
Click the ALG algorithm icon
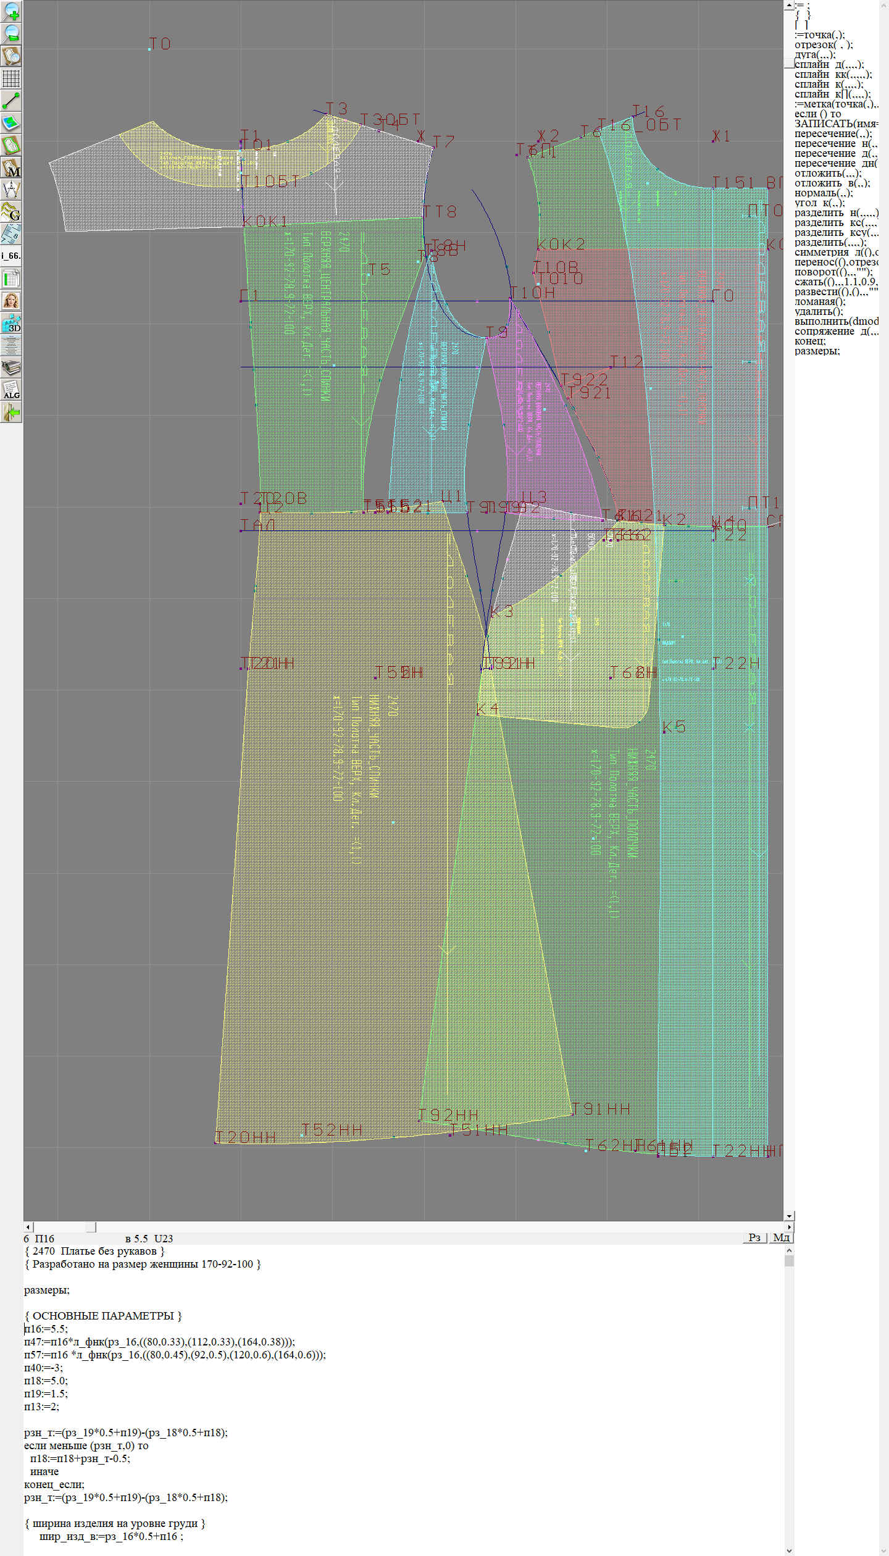coord(11,390)
